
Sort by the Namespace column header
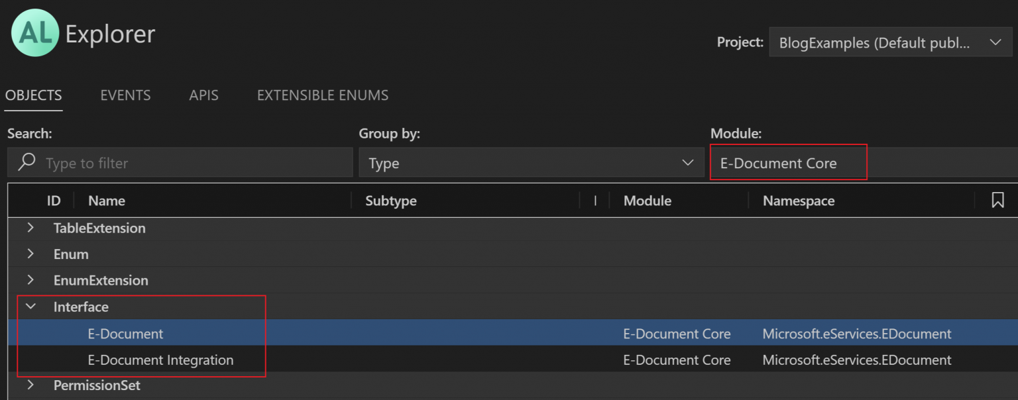[798, 201]
